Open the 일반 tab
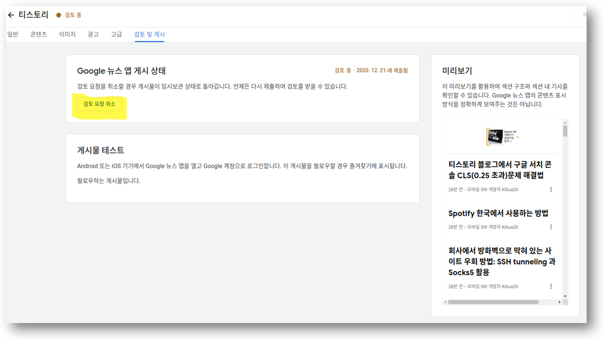Screen dimensions: 603x340 13,34
